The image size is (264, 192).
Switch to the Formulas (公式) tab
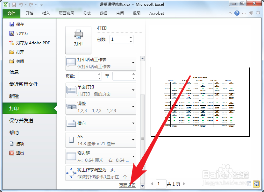87,13
